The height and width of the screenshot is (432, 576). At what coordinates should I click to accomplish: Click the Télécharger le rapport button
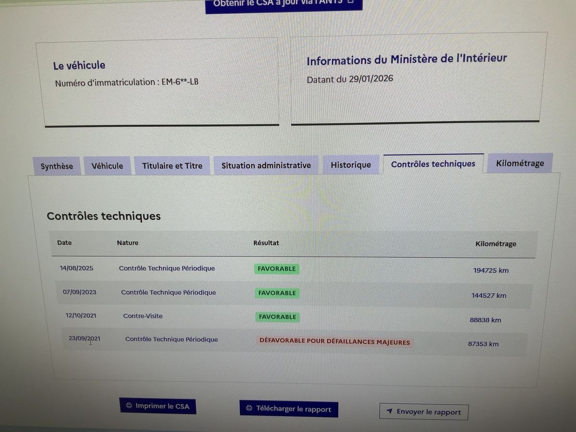click(289, 409)
